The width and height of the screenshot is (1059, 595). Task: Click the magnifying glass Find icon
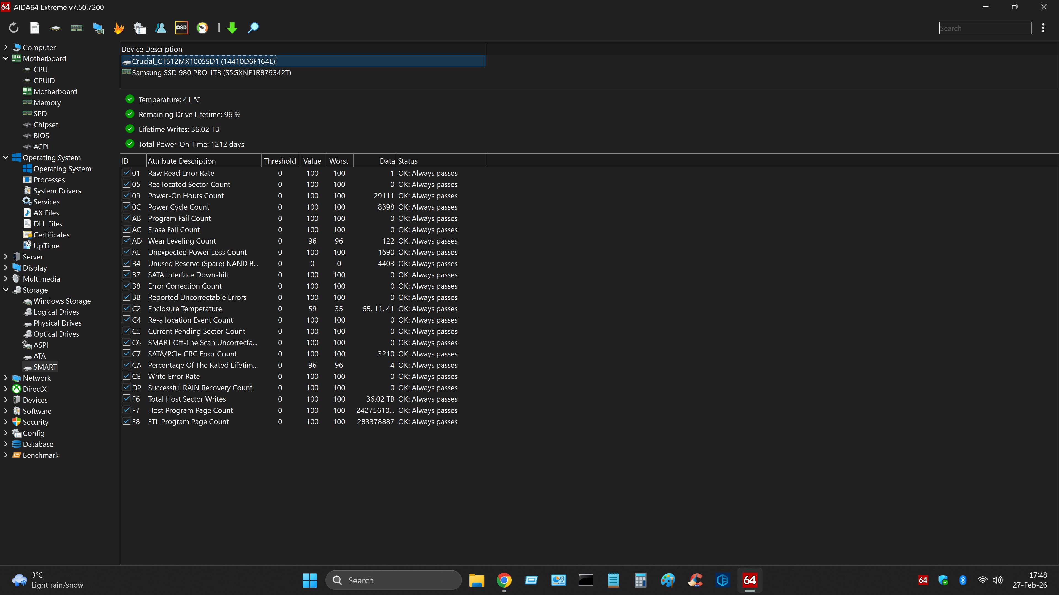point(253,28)
